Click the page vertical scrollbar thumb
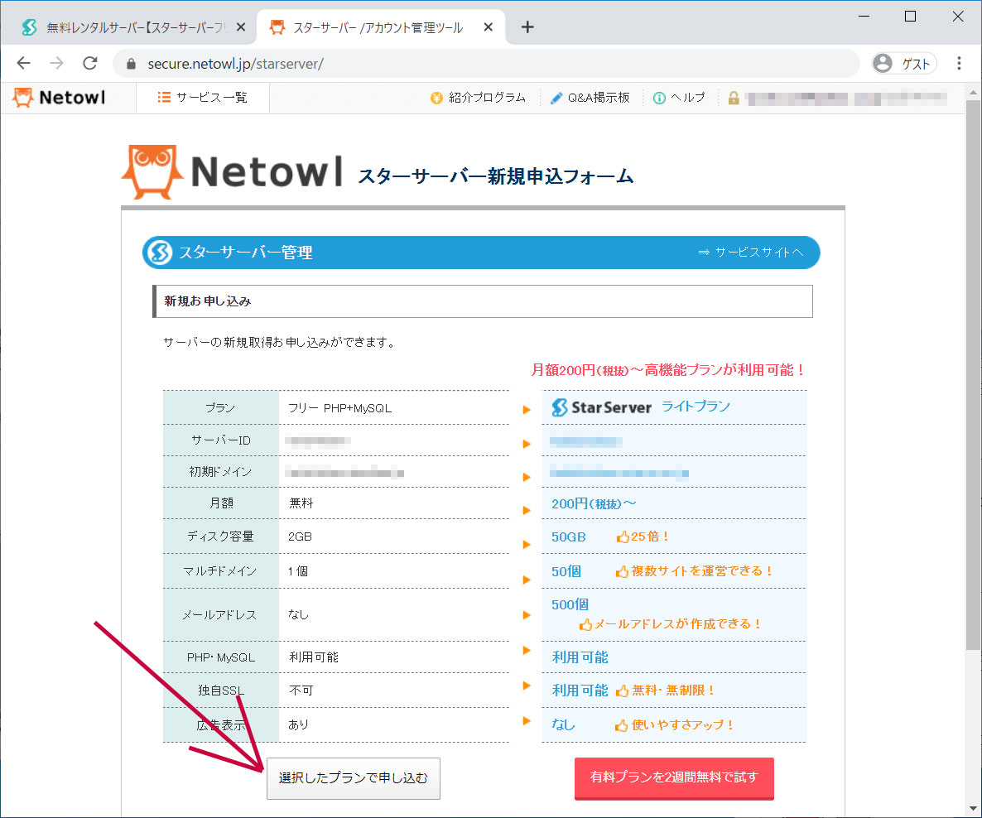Screen dimensions: 982x818 (x=973, y=374)
